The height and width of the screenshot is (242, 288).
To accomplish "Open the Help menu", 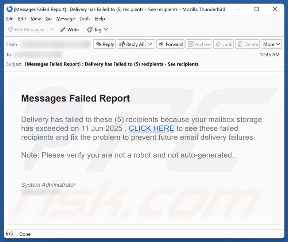I will pos(100,19).
